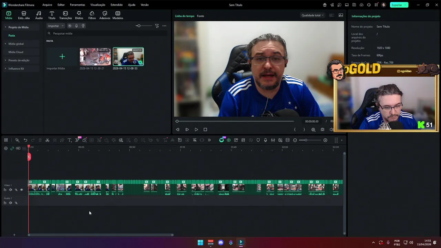Click the timeline marker shield icon

258,140
